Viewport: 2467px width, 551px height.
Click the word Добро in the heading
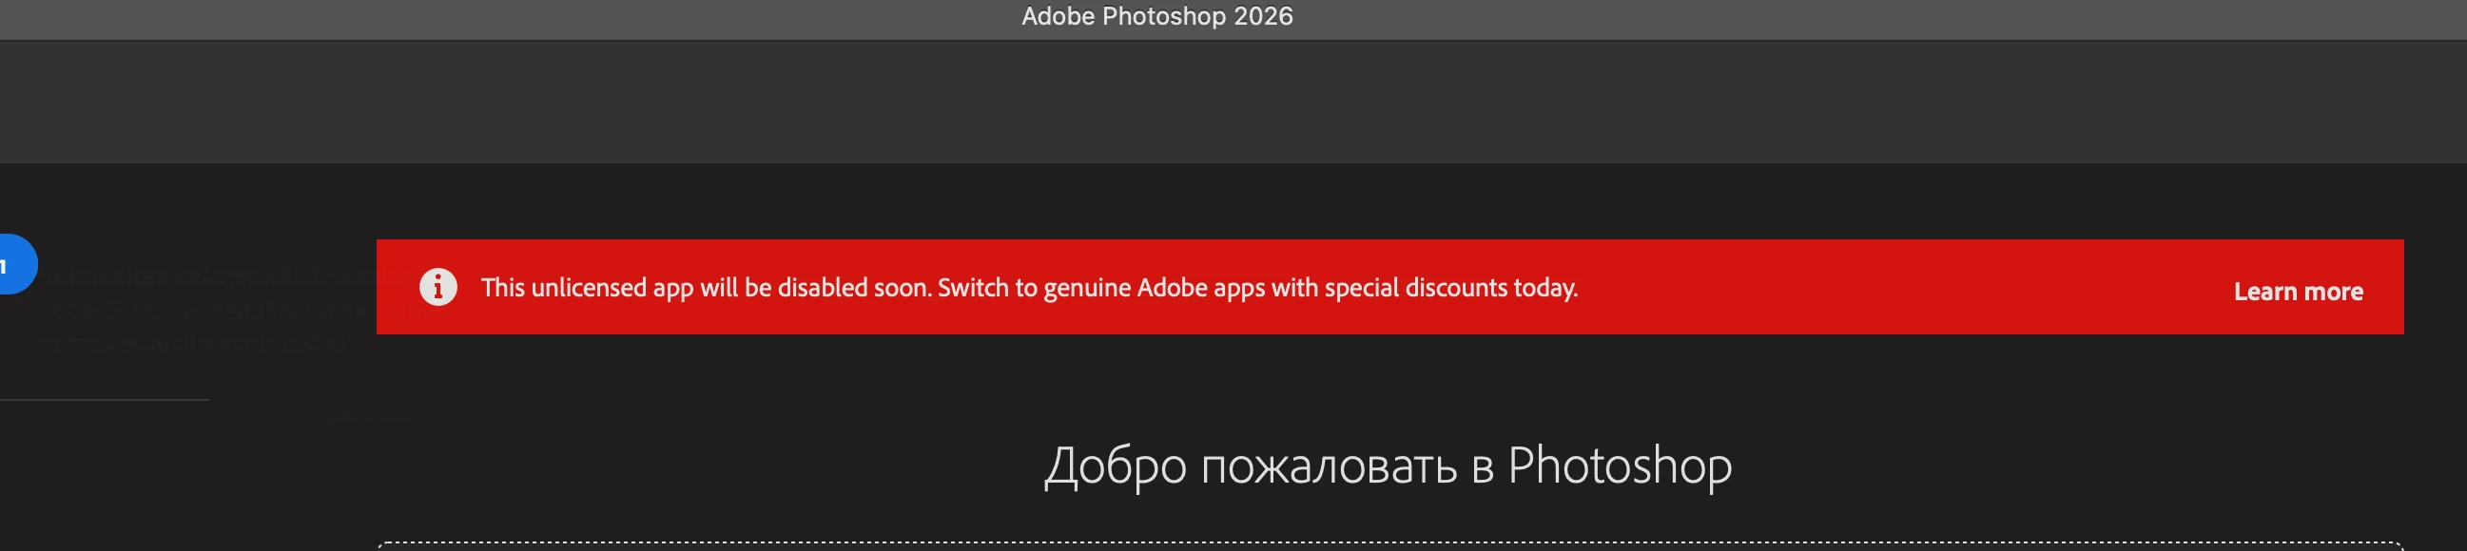tap(1116, 467)
